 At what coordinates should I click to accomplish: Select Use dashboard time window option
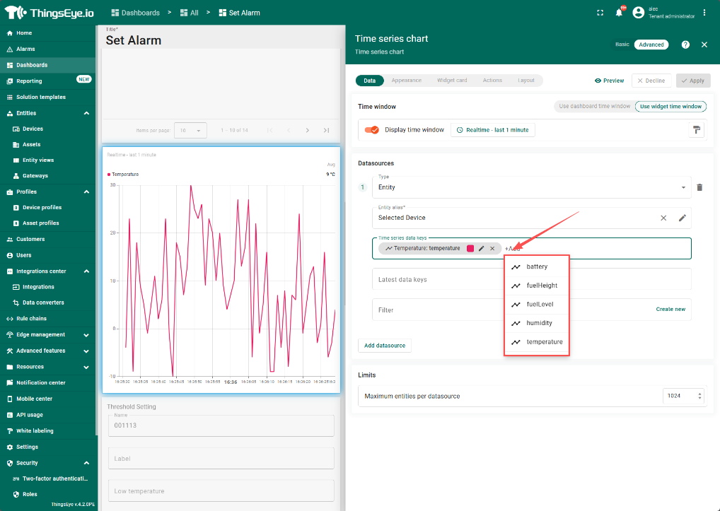click(x=594, y=107)
